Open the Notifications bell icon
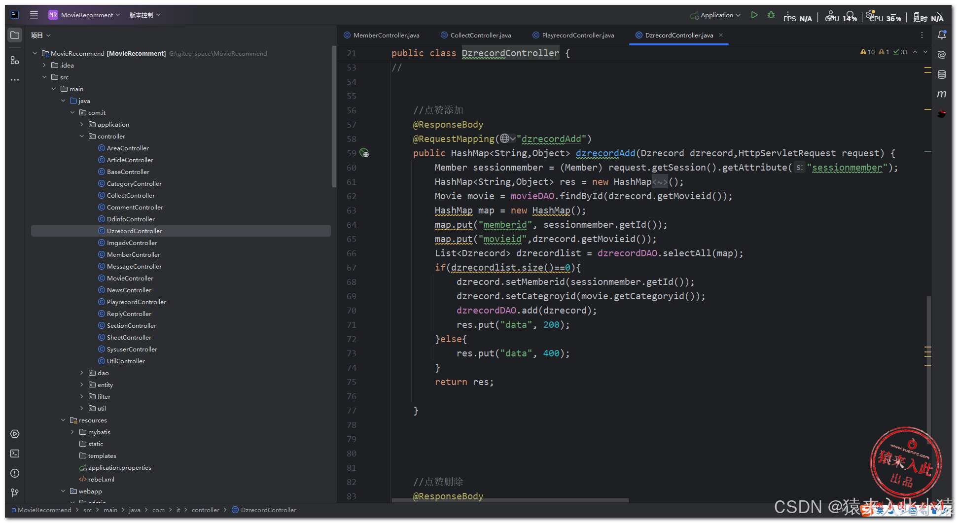The height and width of the screenshot is (523, 957). point(942,35)
